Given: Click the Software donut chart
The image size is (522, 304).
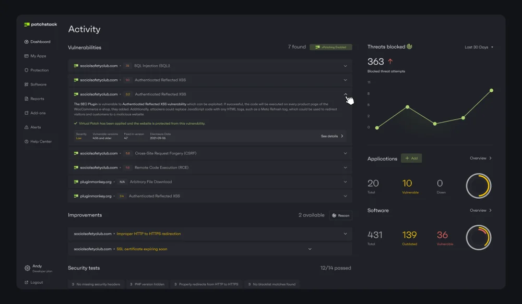Looking at the screenshot, I should (478, 237).
